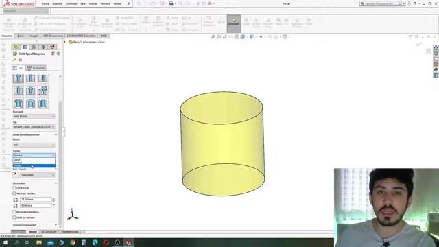Click the countersink diameter spinner arrows
Viewport: 439px width, 247px height.
pyautogui.click(x=54, y=200)
